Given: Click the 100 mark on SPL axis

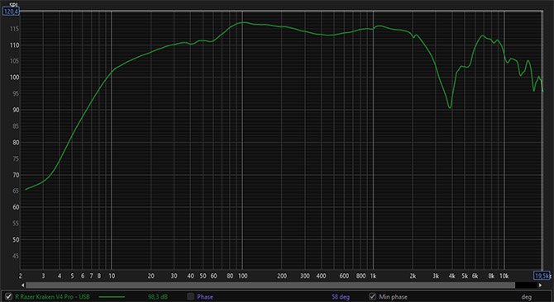Looking at the screenshot, I should click(x=15, y=78).
